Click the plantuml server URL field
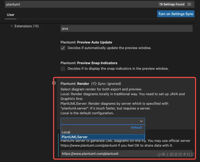The height and width of the screenshot is (162, 200). [126, 154]
